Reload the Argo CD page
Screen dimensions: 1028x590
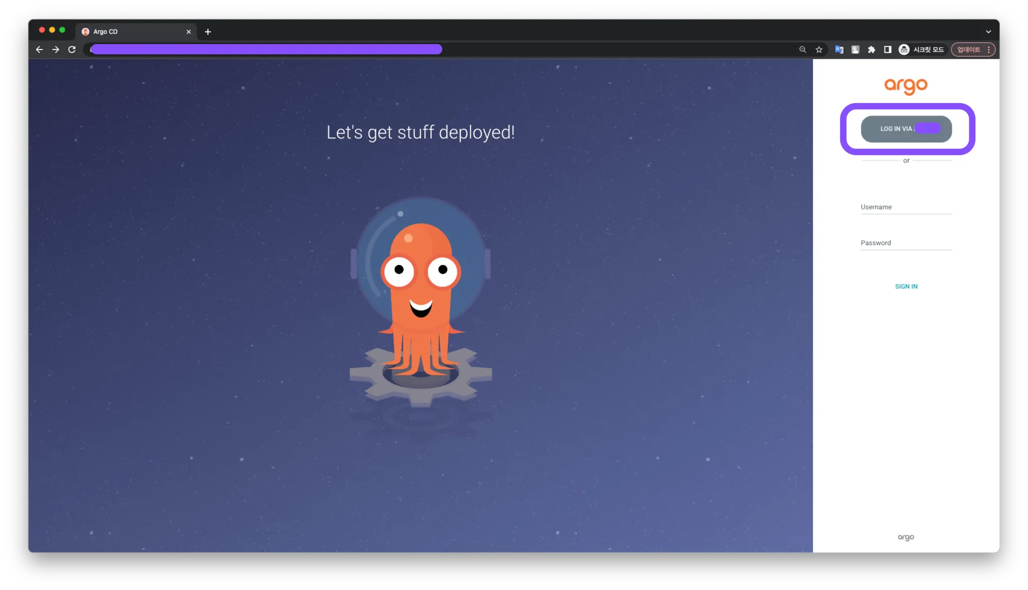click(x=72, y=49)
